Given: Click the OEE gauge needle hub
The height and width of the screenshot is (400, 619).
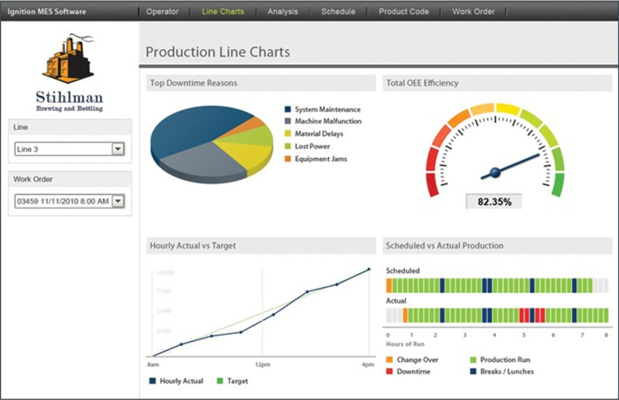Looking at the screenshot, I should [495, 172].
